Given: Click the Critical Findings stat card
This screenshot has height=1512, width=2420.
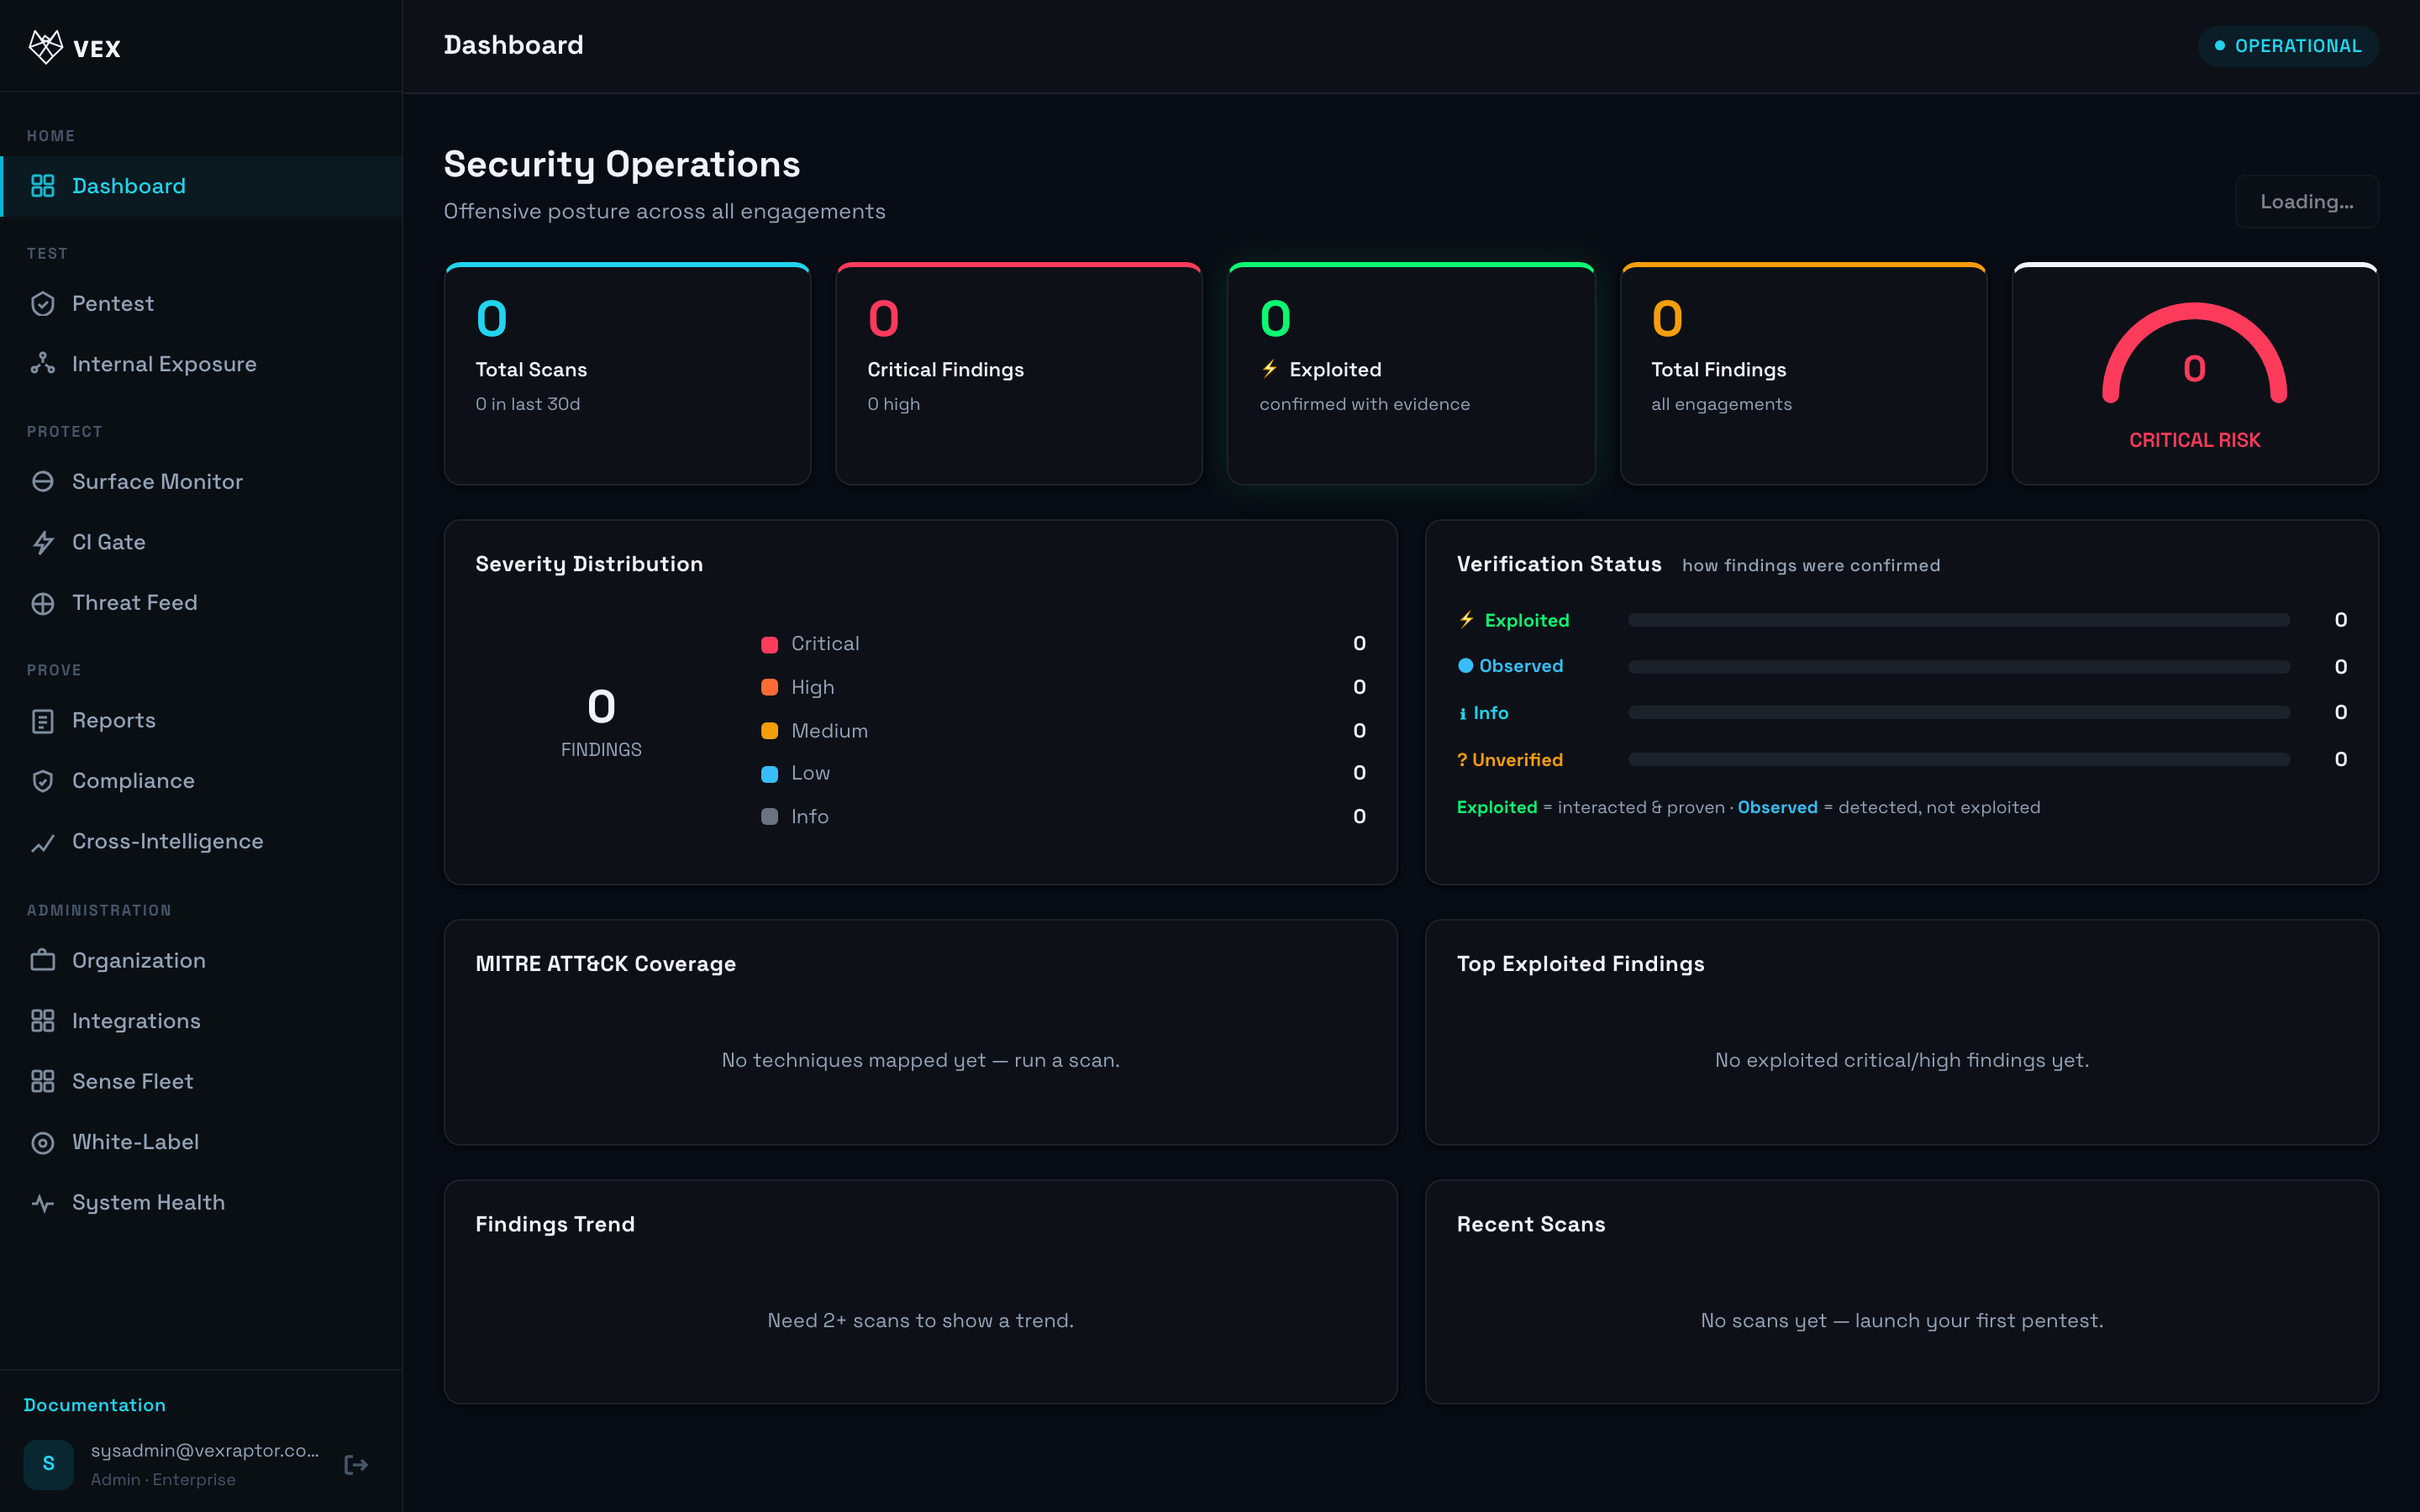Looking at the screenshot, I should [1018, 374].
